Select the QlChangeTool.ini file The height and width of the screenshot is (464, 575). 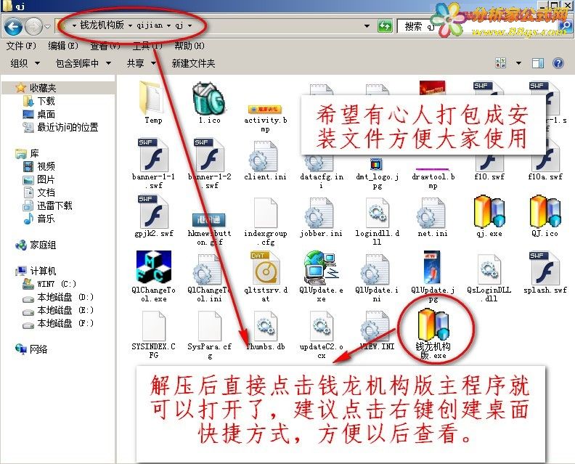click(x=209, y=277)
